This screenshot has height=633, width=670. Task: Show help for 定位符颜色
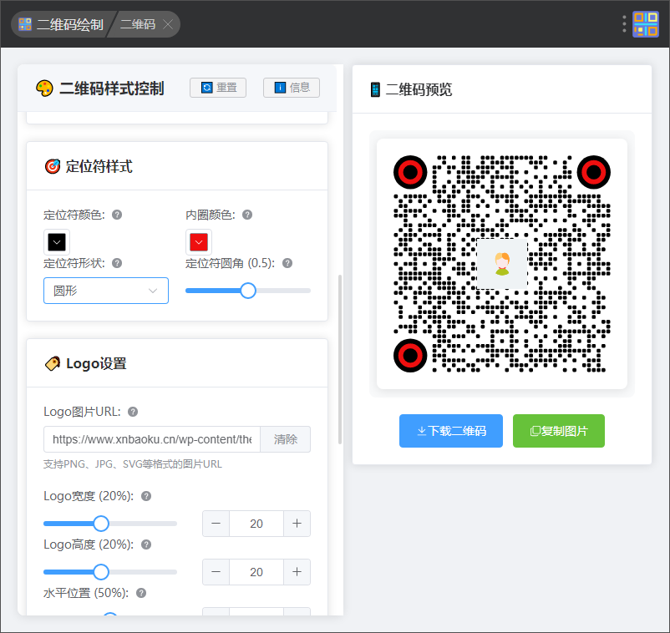(x=117, y=215)
